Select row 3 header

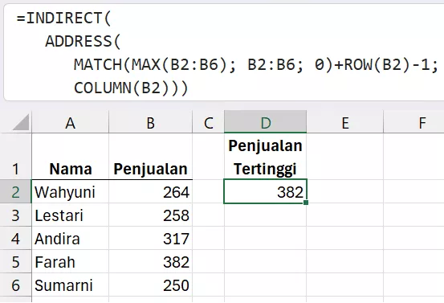15,215
